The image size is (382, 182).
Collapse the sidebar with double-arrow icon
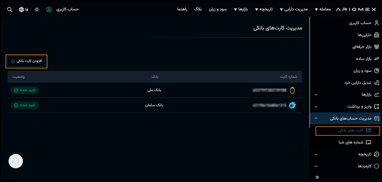pyautogui.click(x=317, y=177)
